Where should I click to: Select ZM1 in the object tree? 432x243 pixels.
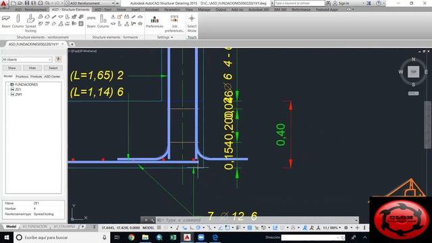coord(18,94)
